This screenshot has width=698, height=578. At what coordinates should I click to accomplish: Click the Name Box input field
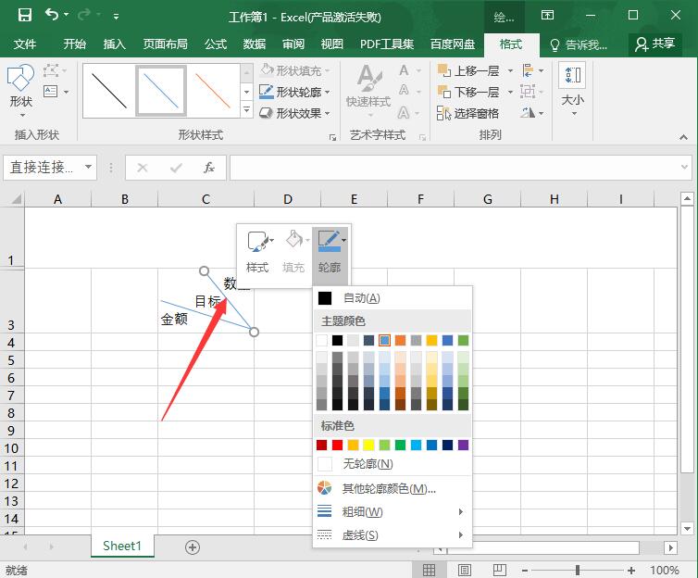point(42,168)
